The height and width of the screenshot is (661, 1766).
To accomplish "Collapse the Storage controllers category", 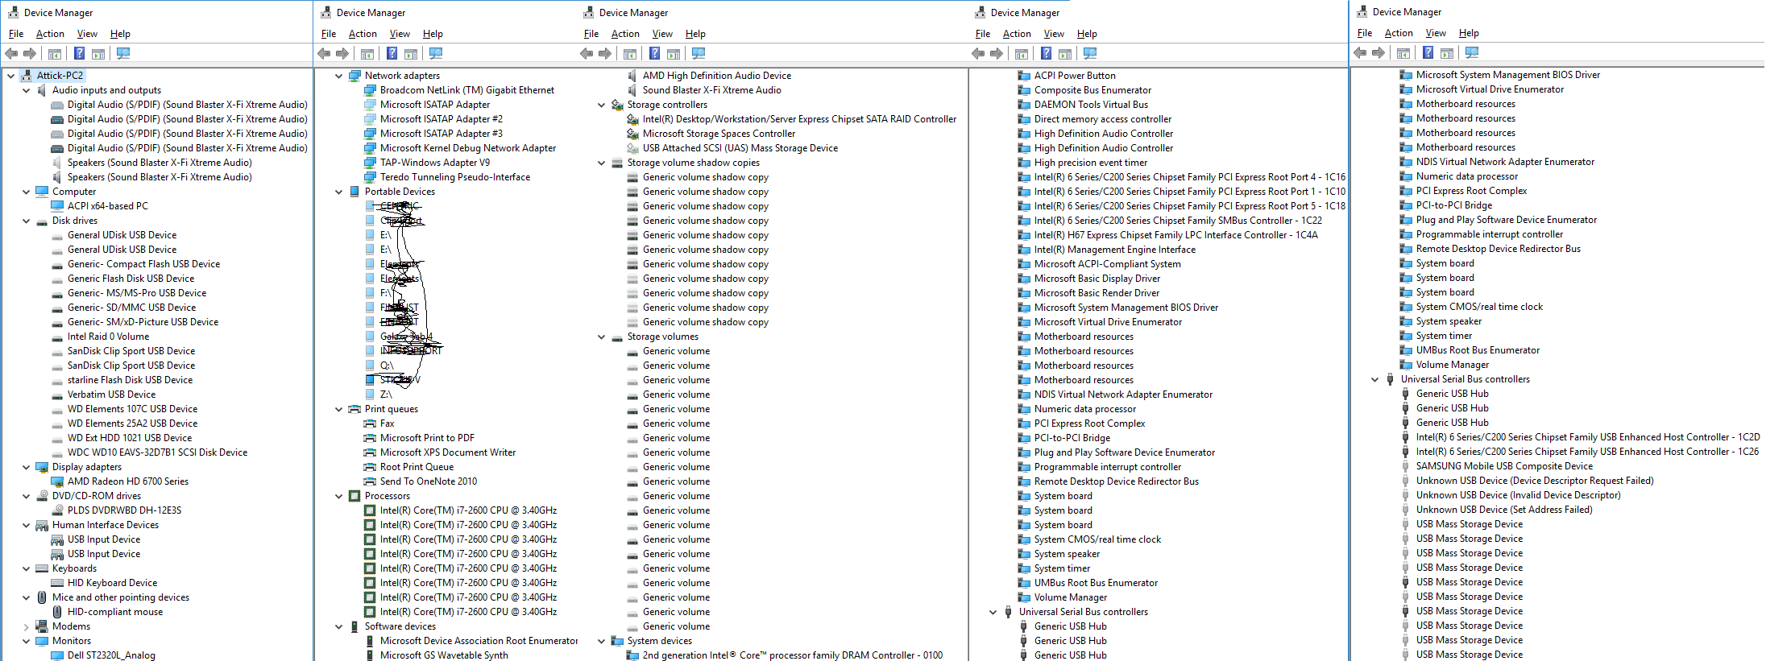I will pos(602,105).
